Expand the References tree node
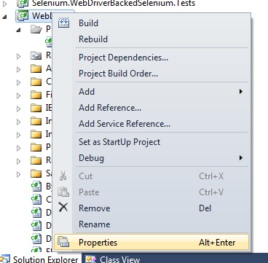The height and width of the screenshot is (263, 268). coord(19,56)
